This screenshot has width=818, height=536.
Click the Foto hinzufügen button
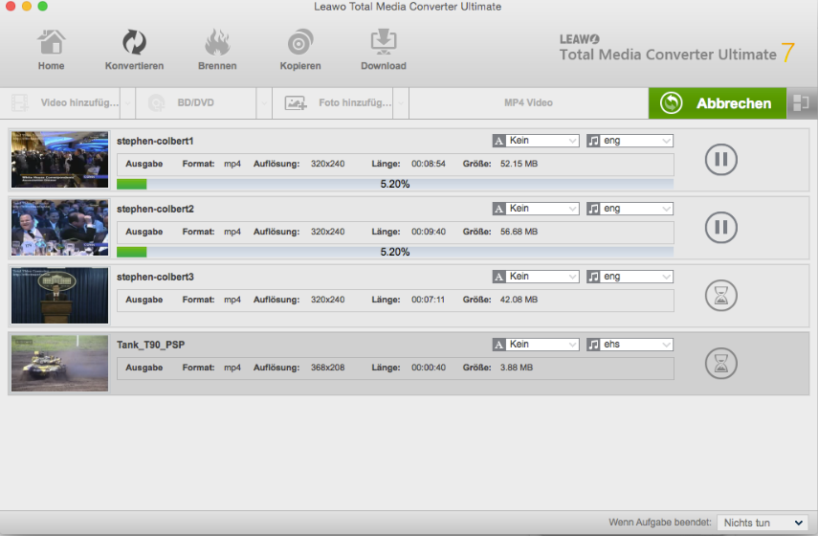pos(333,102)
